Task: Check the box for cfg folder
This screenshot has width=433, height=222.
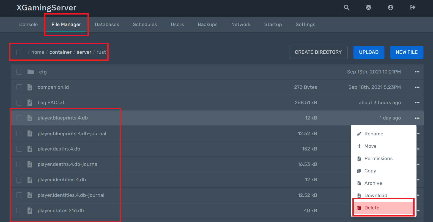Action: pos(19,72)
